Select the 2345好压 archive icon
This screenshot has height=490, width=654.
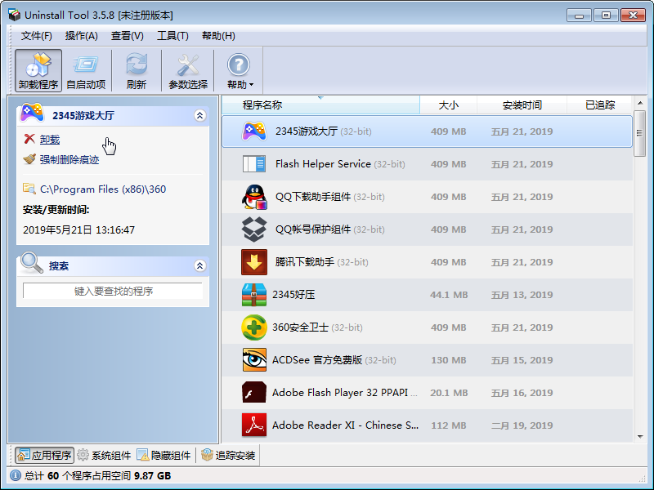point(254,295)
